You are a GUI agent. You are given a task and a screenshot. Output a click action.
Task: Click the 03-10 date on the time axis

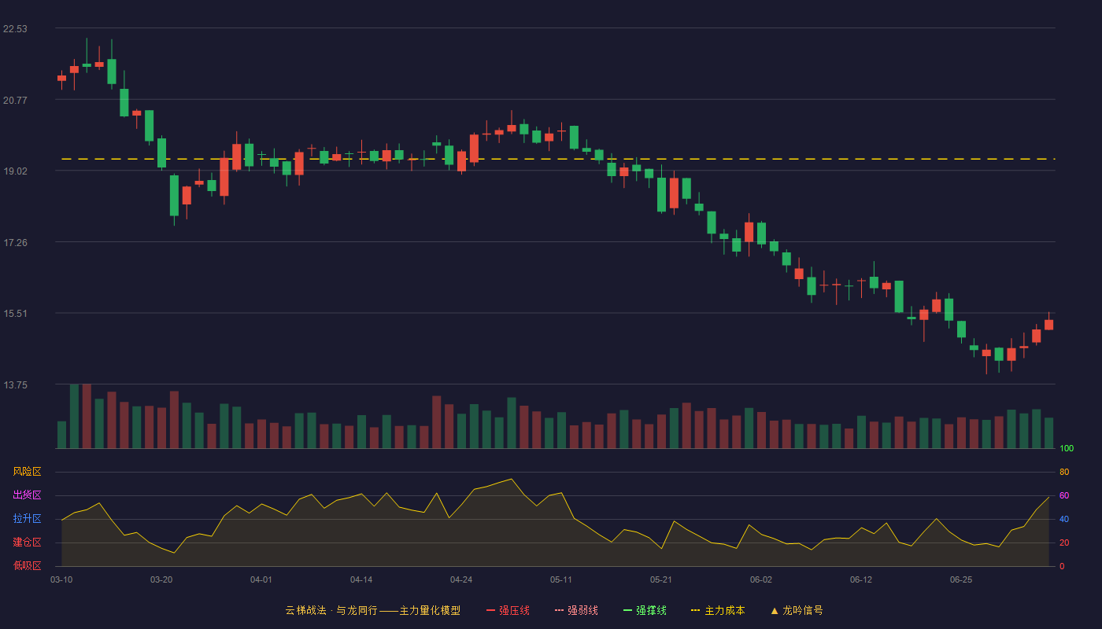click(x=61, y=579)
